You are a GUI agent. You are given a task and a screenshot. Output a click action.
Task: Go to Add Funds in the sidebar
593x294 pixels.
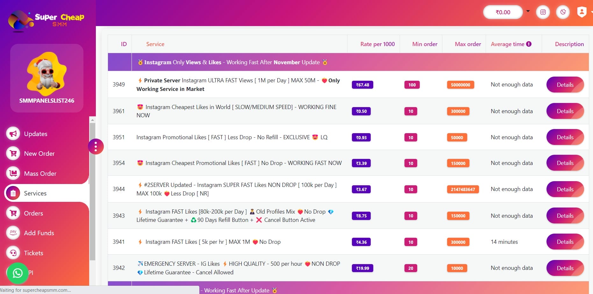click(x=39, y=233)
